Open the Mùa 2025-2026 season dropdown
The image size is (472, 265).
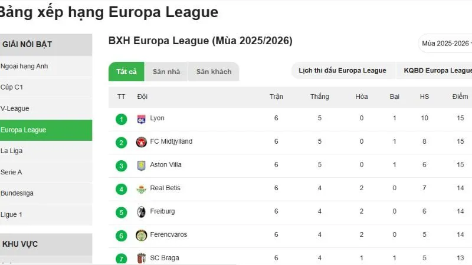click(445, 44)
